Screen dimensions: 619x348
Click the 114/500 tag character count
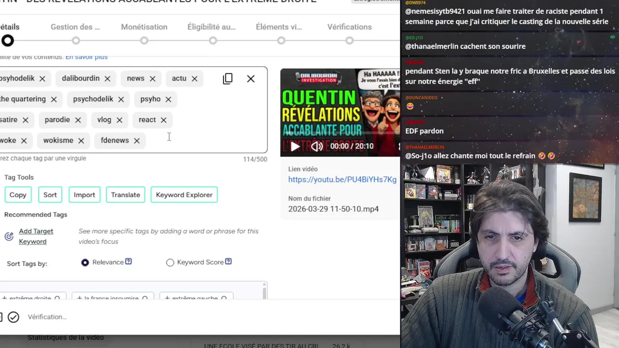(x=255, y=159)
